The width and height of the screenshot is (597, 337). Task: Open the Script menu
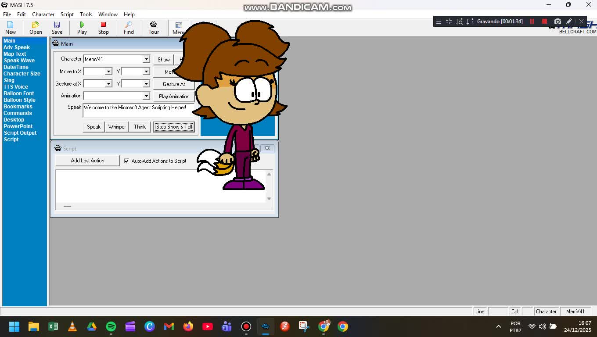[x=67, y=14]
